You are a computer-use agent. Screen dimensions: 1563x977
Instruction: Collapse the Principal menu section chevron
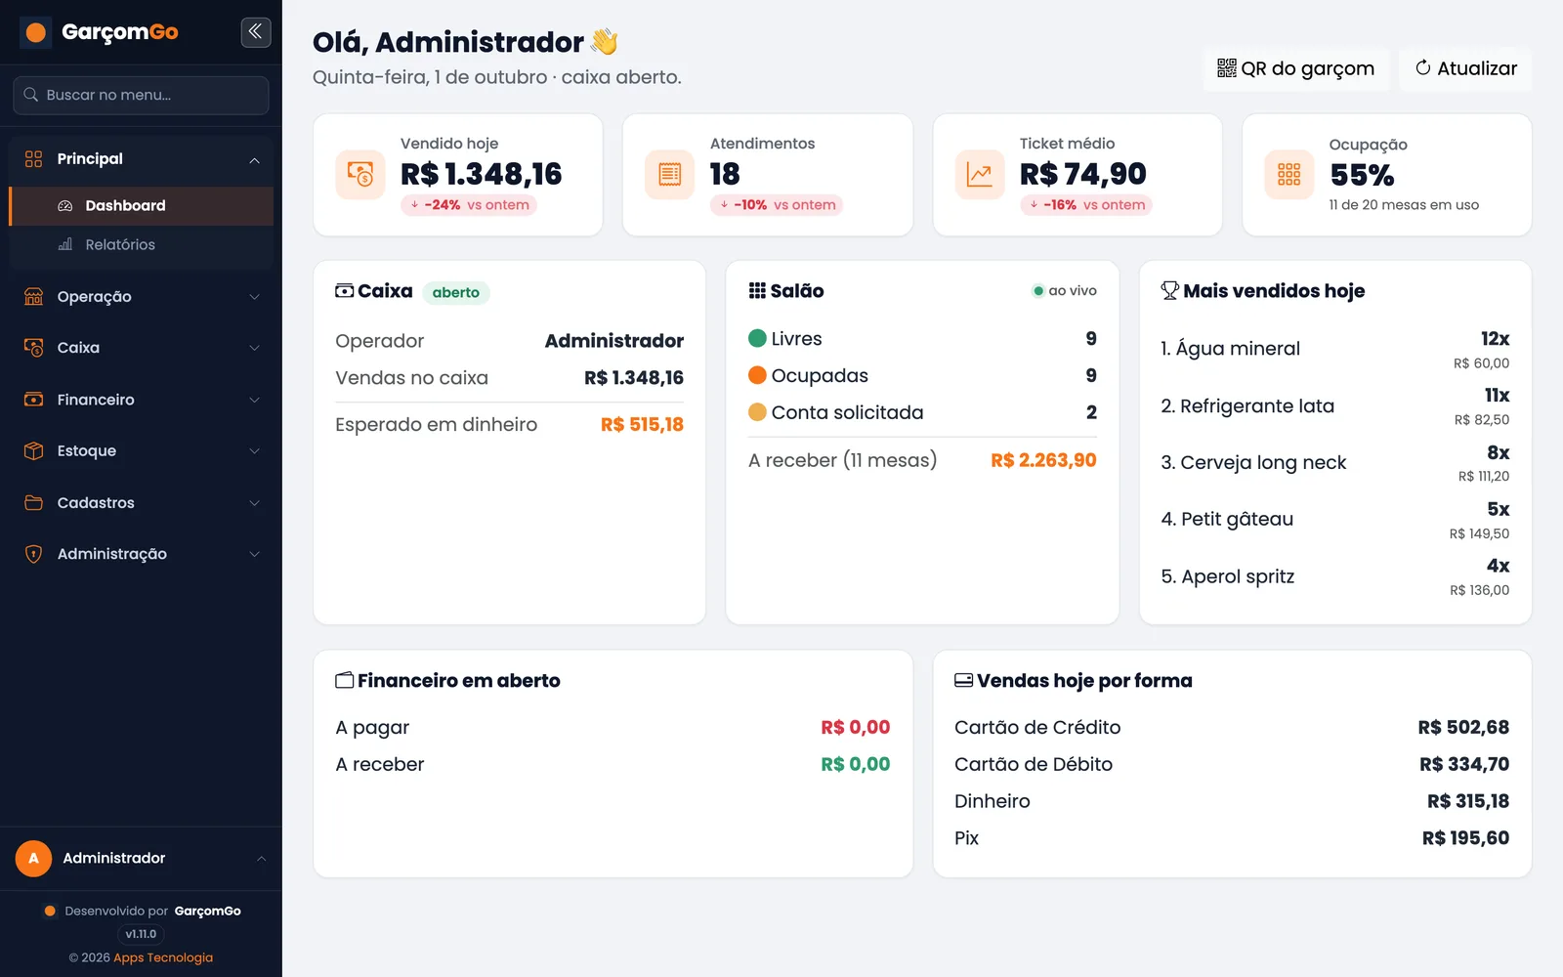click(255, 160)
